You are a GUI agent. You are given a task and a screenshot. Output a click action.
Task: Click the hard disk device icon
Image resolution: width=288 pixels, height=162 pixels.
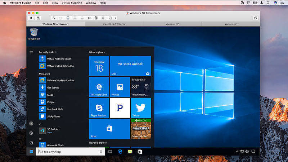click(68, 18)
